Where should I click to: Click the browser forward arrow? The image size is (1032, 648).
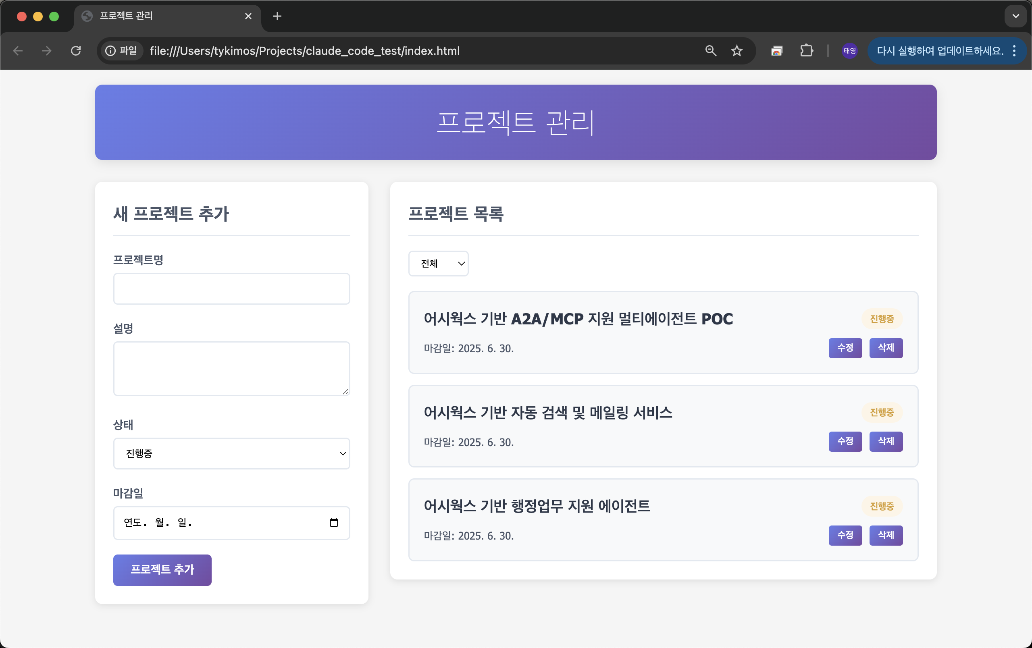coord(47,51)
